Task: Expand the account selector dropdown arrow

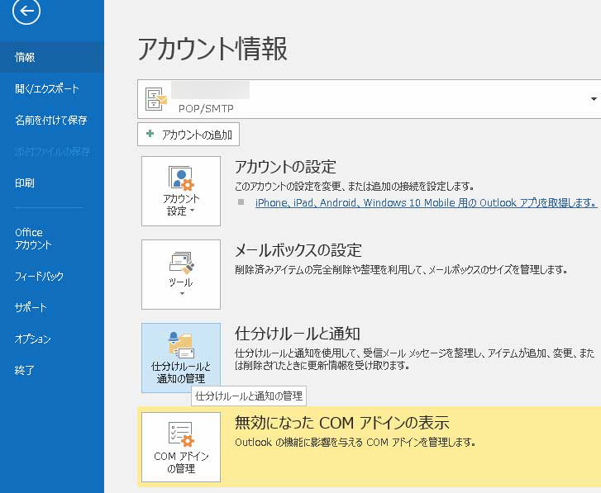Action: pos(593,99)
